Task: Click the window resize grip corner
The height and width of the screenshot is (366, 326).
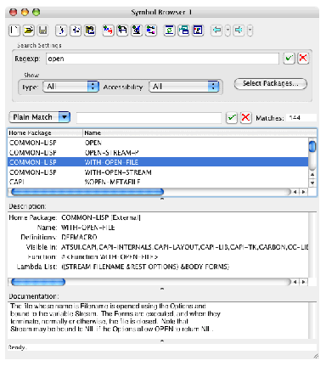Action: point(316,356)
